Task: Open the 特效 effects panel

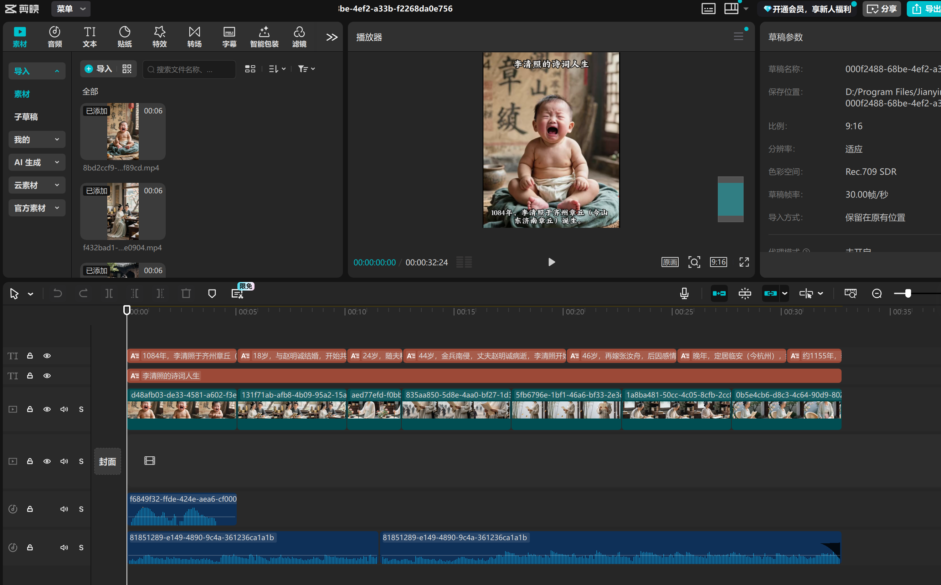Action: pos(159,37)
